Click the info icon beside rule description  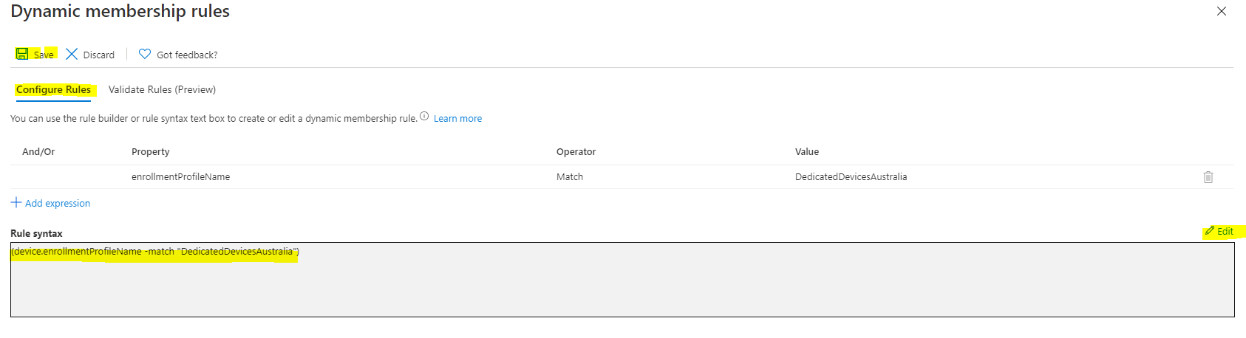424,116
